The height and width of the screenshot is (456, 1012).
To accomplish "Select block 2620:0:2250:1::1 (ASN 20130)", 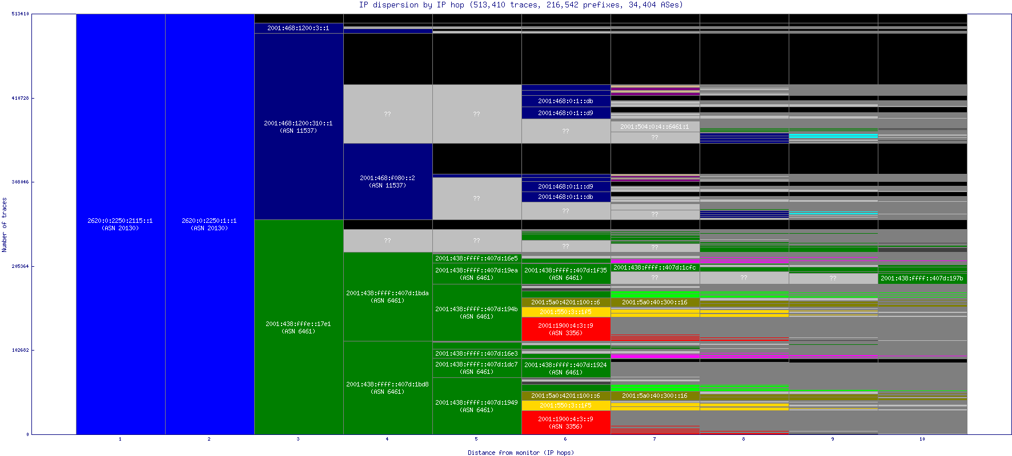I will (x=210, y=224).
